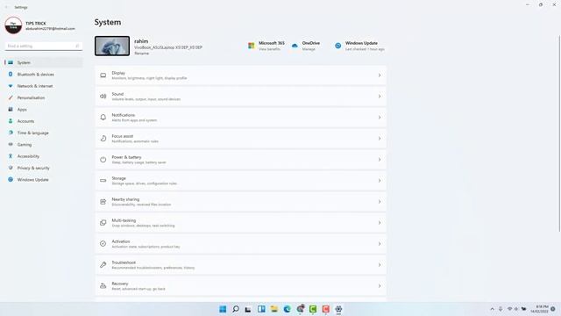Open the Display settings icon
Image resolution: width=561 pixels, height=316 pixels.
(x=103, y=75)
